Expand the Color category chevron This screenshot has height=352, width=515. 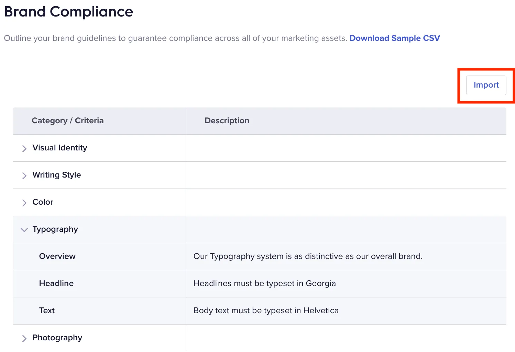pos(24,203)
